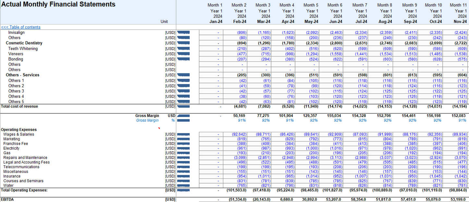Click the Franchise Fee row label
Screen dimensions: 469x202
[x=16, y=144]
